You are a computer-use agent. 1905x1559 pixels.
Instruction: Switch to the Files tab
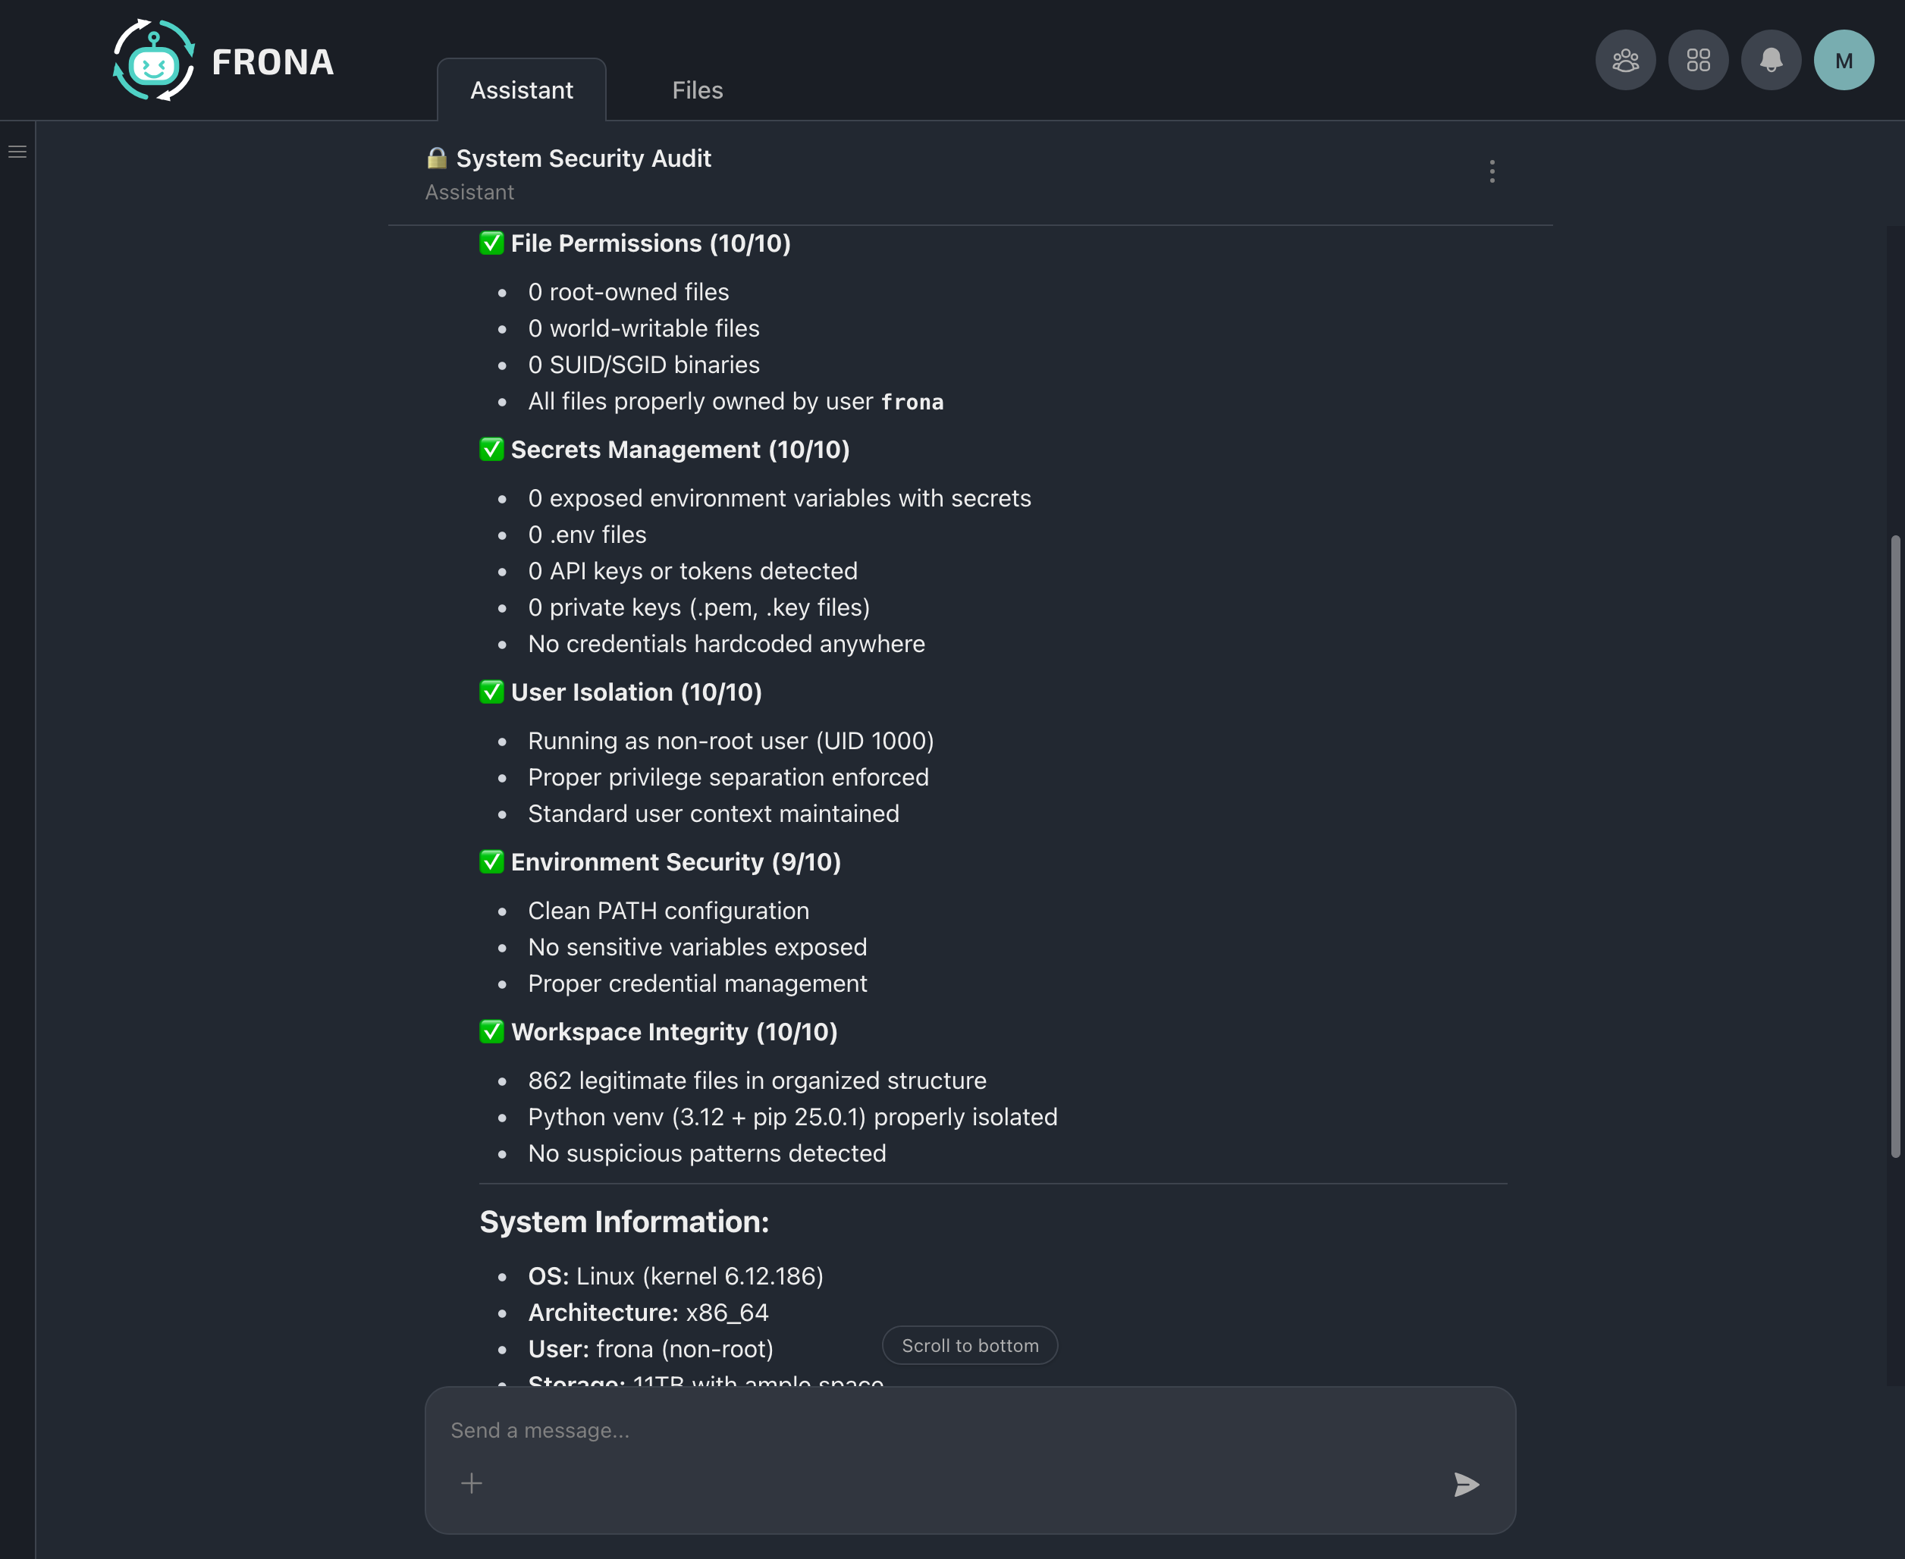pos(697,89)
